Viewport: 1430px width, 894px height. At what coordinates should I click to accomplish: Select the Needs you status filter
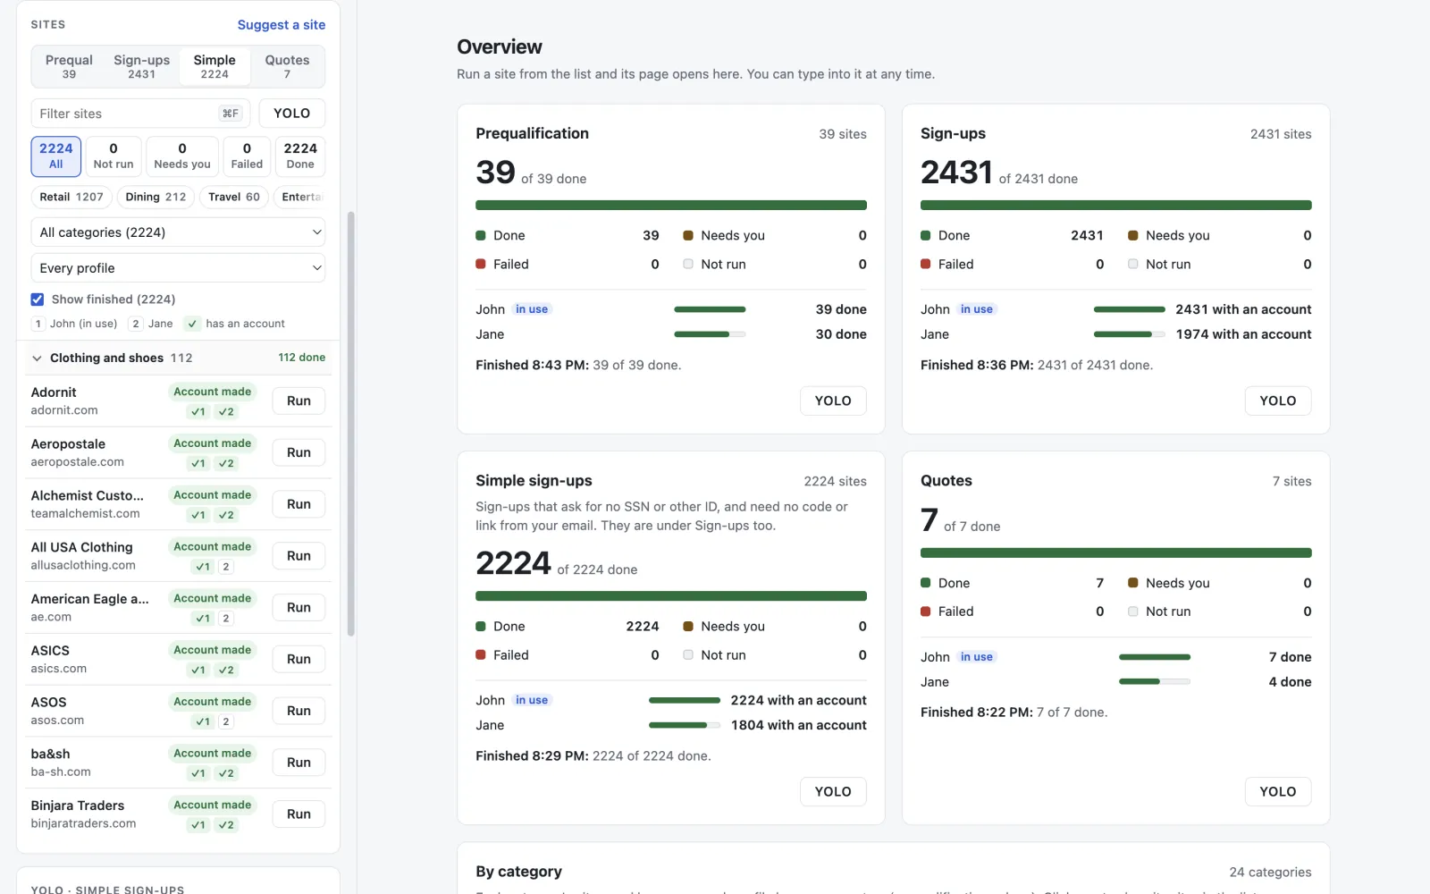click(x=182, y=156)
